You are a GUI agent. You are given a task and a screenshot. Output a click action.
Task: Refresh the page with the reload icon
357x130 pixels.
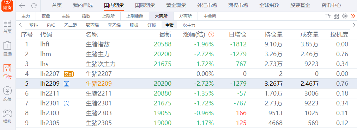(34, 5)
